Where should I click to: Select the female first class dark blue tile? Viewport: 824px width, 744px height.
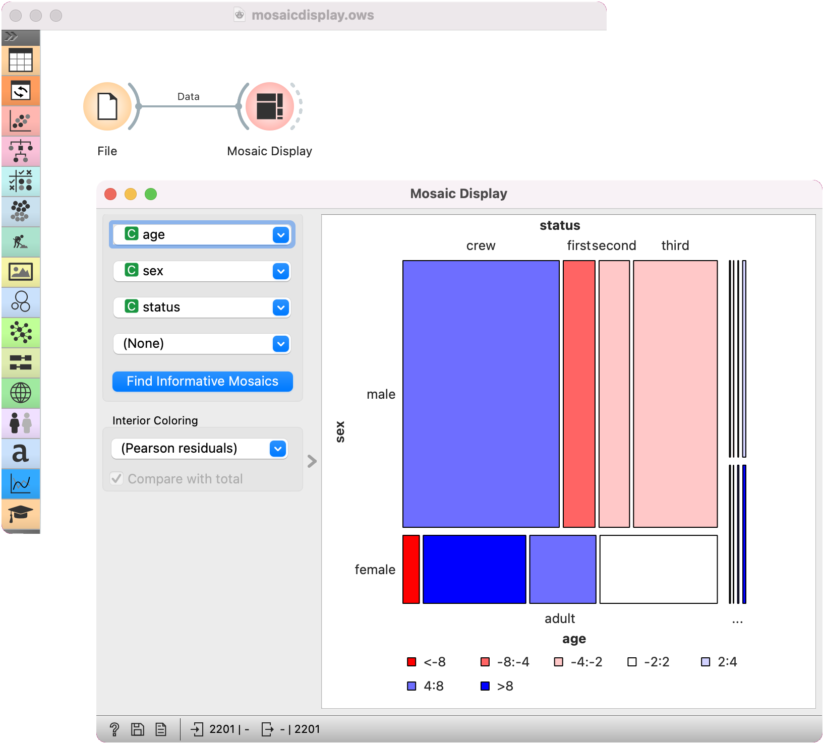pos(475,569)
